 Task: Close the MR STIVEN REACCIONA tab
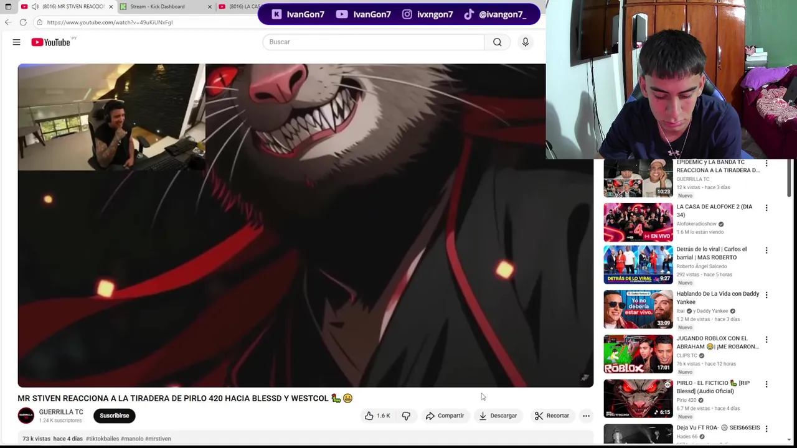111,7
